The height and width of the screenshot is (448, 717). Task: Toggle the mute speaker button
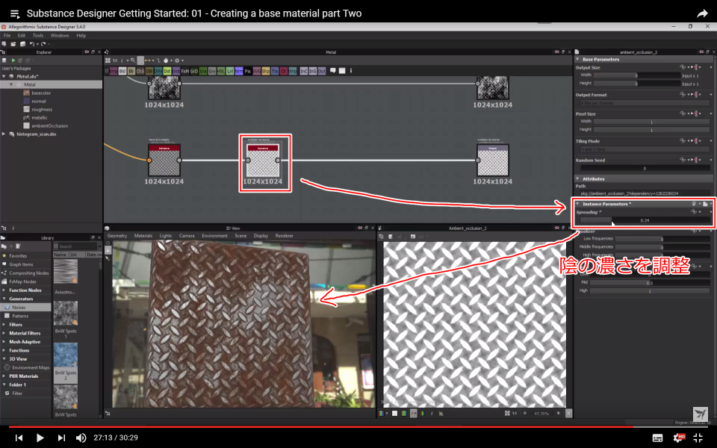(81, 438)
